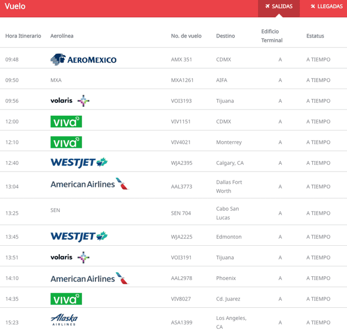Image resolution: width=347 pixels, height=331 pixels.
Task: Click flight number SEN 704
Action: pyautogui.click(x=181, y=213)
